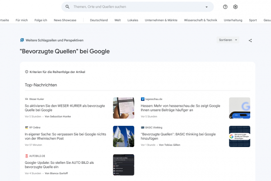Open the AUTO BILD bevorzugte Quelle article

pos(59,165)
